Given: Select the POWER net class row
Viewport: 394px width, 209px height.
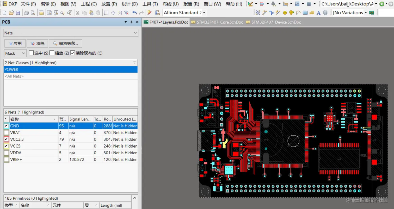Looking at the screenshot, I should (71, 69).
